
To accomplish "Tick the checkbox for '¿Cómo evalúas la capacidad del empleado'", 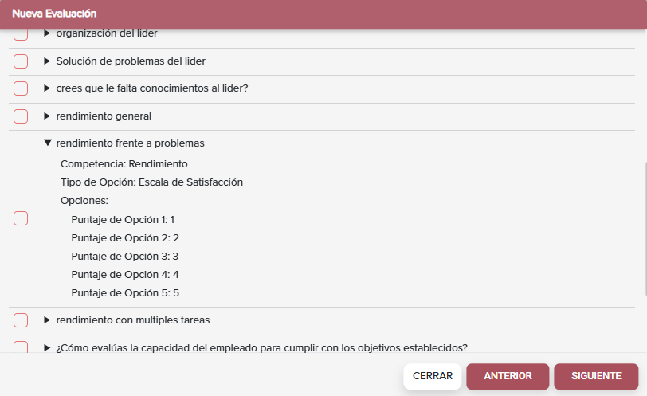I will click(x=21, y=347).
